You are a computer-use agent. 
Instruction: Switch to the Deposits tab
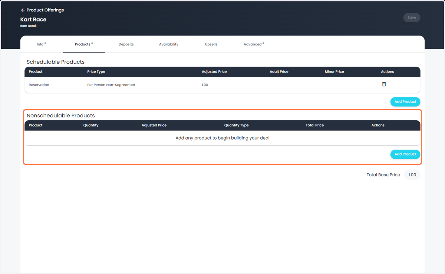126,44
